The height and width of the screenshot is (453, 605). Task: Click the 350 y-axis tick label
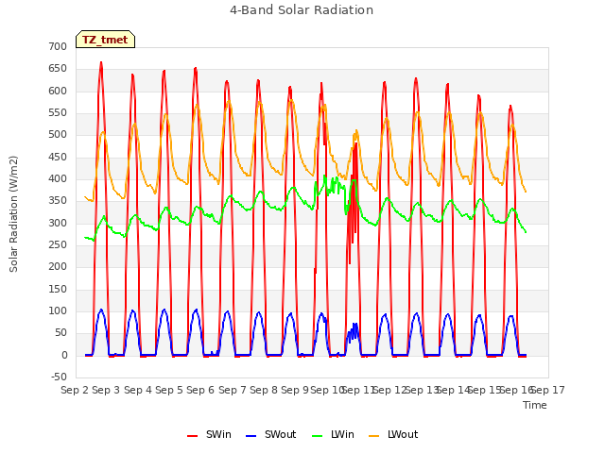click(x=58, y=201)
